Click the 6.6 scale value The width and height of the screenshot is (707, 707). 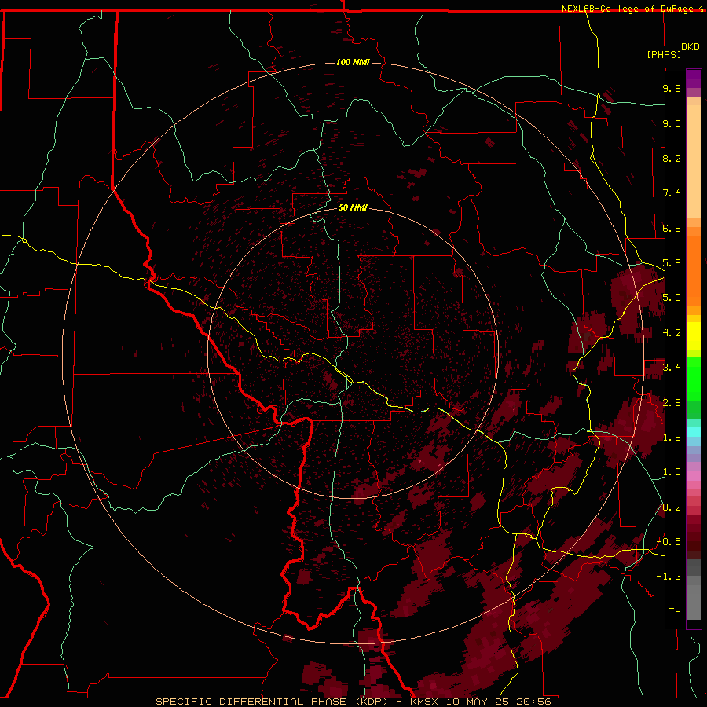point(672,228)
